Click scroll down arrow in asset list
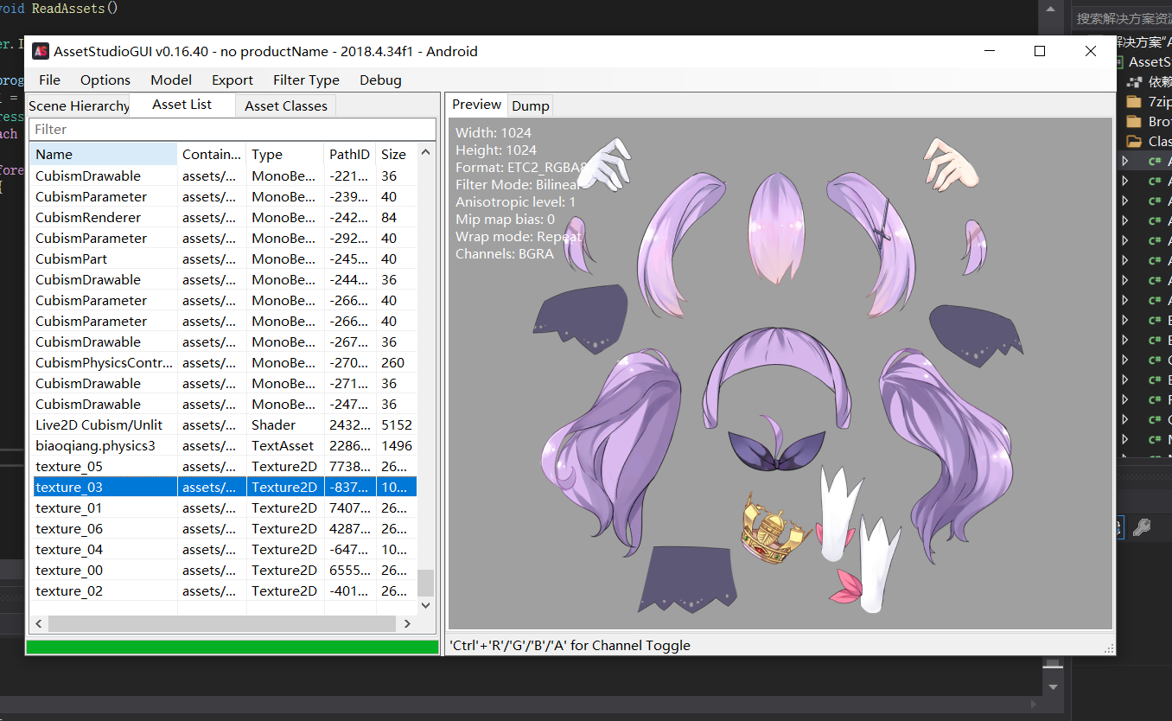The height and width of the screenshot is (721, 1172). pos(425,605)
